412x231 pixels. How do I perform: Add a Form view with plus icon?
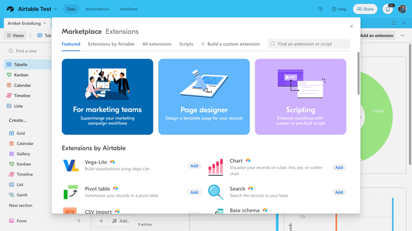pos(79,221)
